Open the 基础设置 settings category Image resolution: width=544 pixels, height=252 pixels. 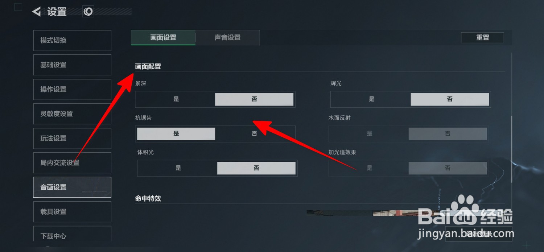click(x=72, y=65)
